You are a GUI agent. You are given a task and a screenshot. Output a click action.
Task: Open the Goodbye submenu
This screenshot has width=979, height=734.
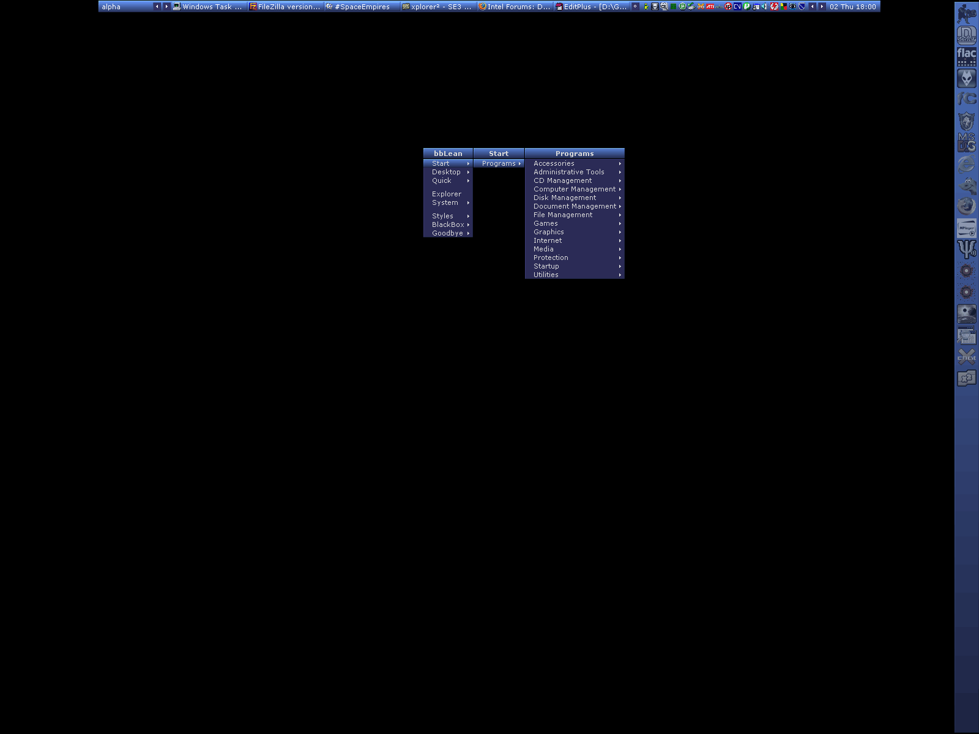click(x=447, y=233)
